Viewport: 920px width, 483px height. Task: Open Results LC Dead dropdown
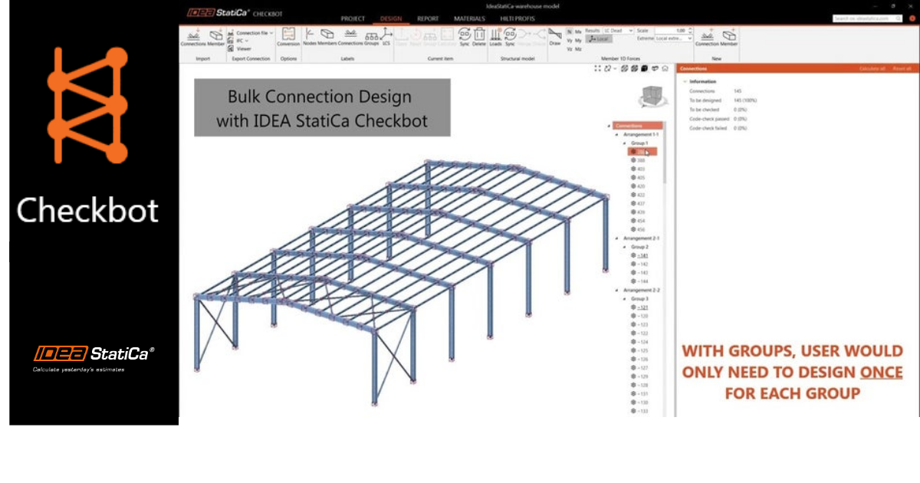pyautogui.click(x=619, y=31)
